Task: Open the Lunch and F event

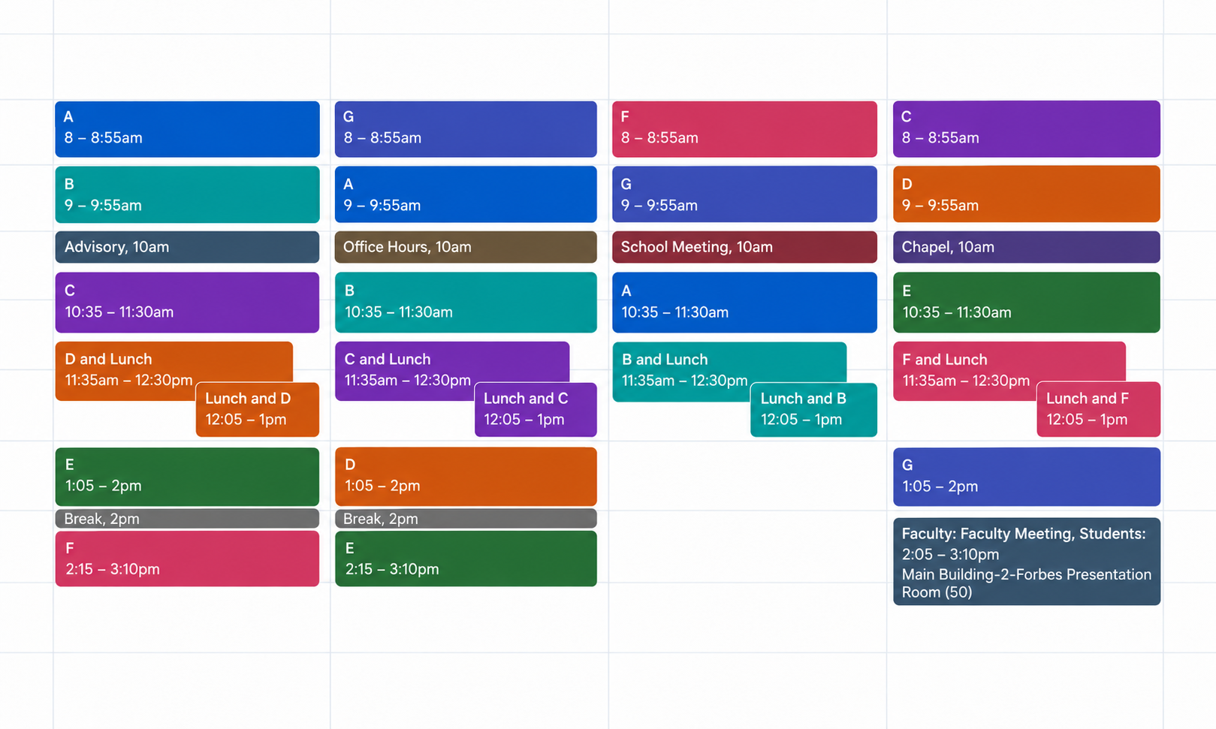Action: point(1099,409)
